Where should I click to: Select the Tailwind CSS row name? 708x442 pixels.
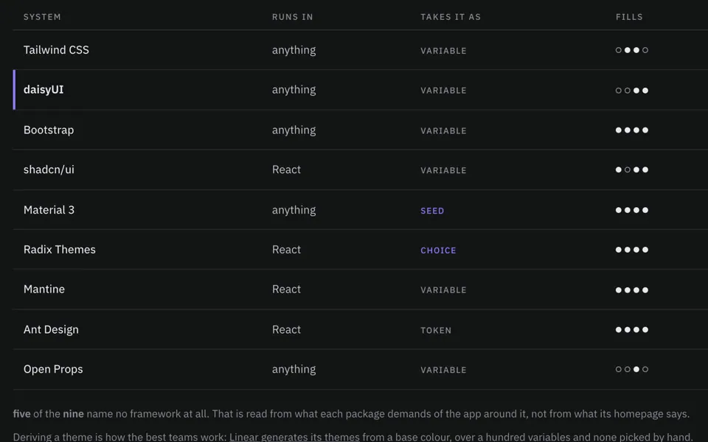click(x=56, y=49)
